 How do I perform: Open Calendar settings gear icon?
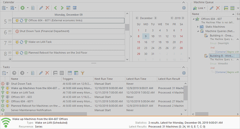coord(184,8)
